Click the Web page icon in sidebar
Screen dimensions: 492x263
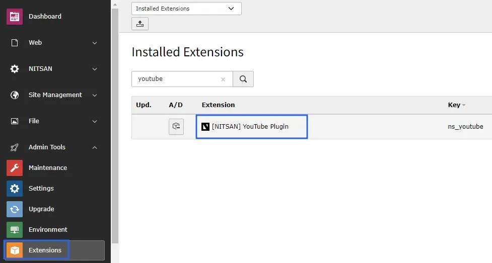click(x=15, y=43)
